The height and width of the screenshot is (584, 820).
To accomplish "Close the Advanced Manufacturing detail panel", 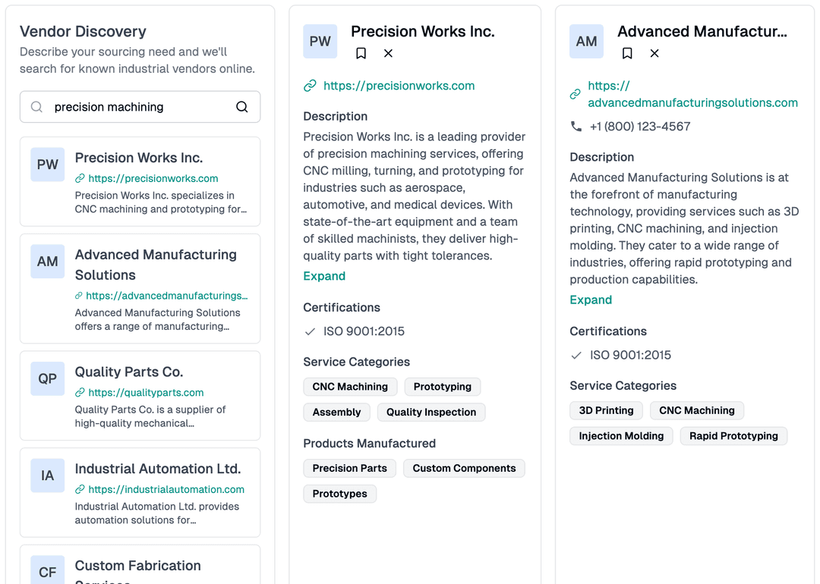I will pos(654,53).
